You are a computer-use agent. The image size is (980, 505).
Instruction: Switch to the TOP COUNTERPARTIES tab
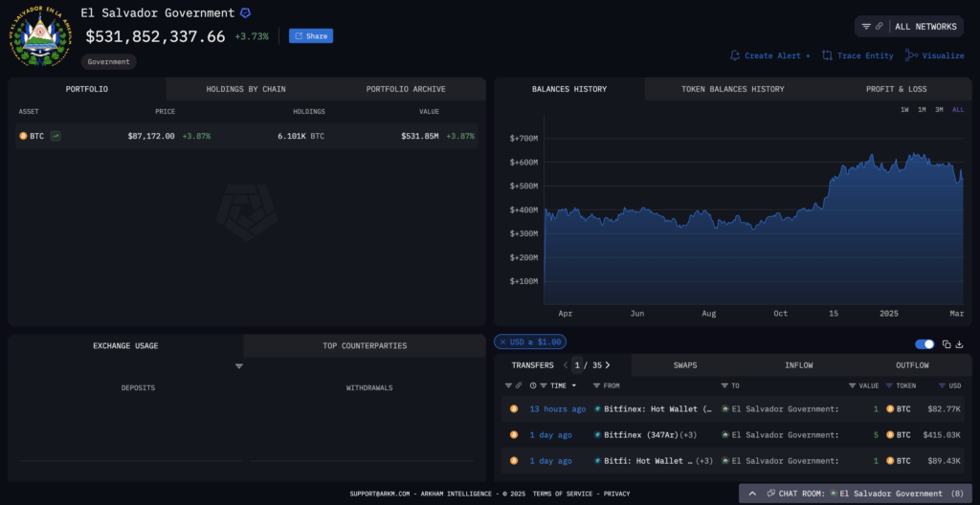click(365, 345)
